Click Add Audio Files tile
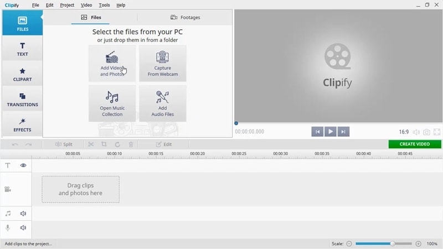This screenshot has width=443, height=249. click(162, 103)
